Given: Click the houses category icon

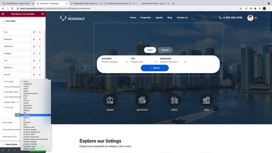Looking at the screenshot, I should point(110,100).
